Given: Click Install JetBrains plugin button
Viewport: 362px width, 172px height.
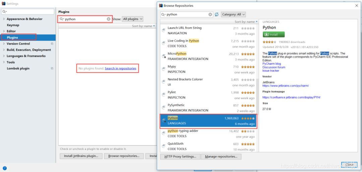Looking at the screenshot, I should pyautogui.click(x=81, y=156).
